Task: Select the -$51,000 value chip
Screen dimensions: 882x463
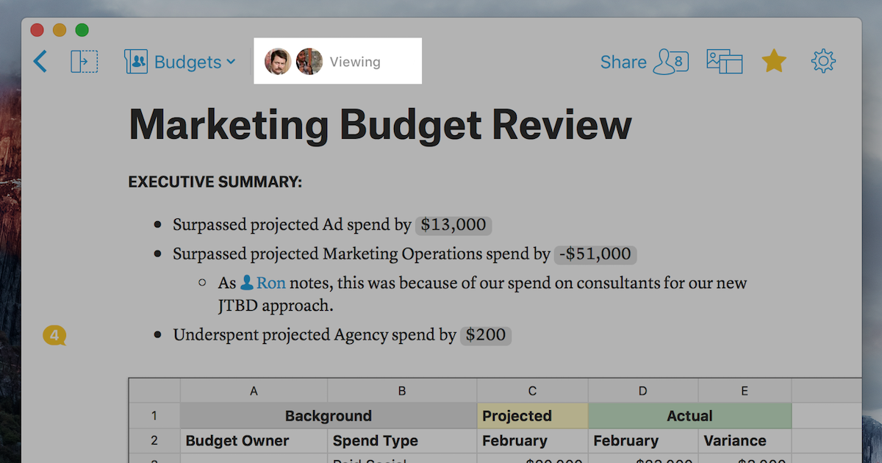Action: coord(595,254)
